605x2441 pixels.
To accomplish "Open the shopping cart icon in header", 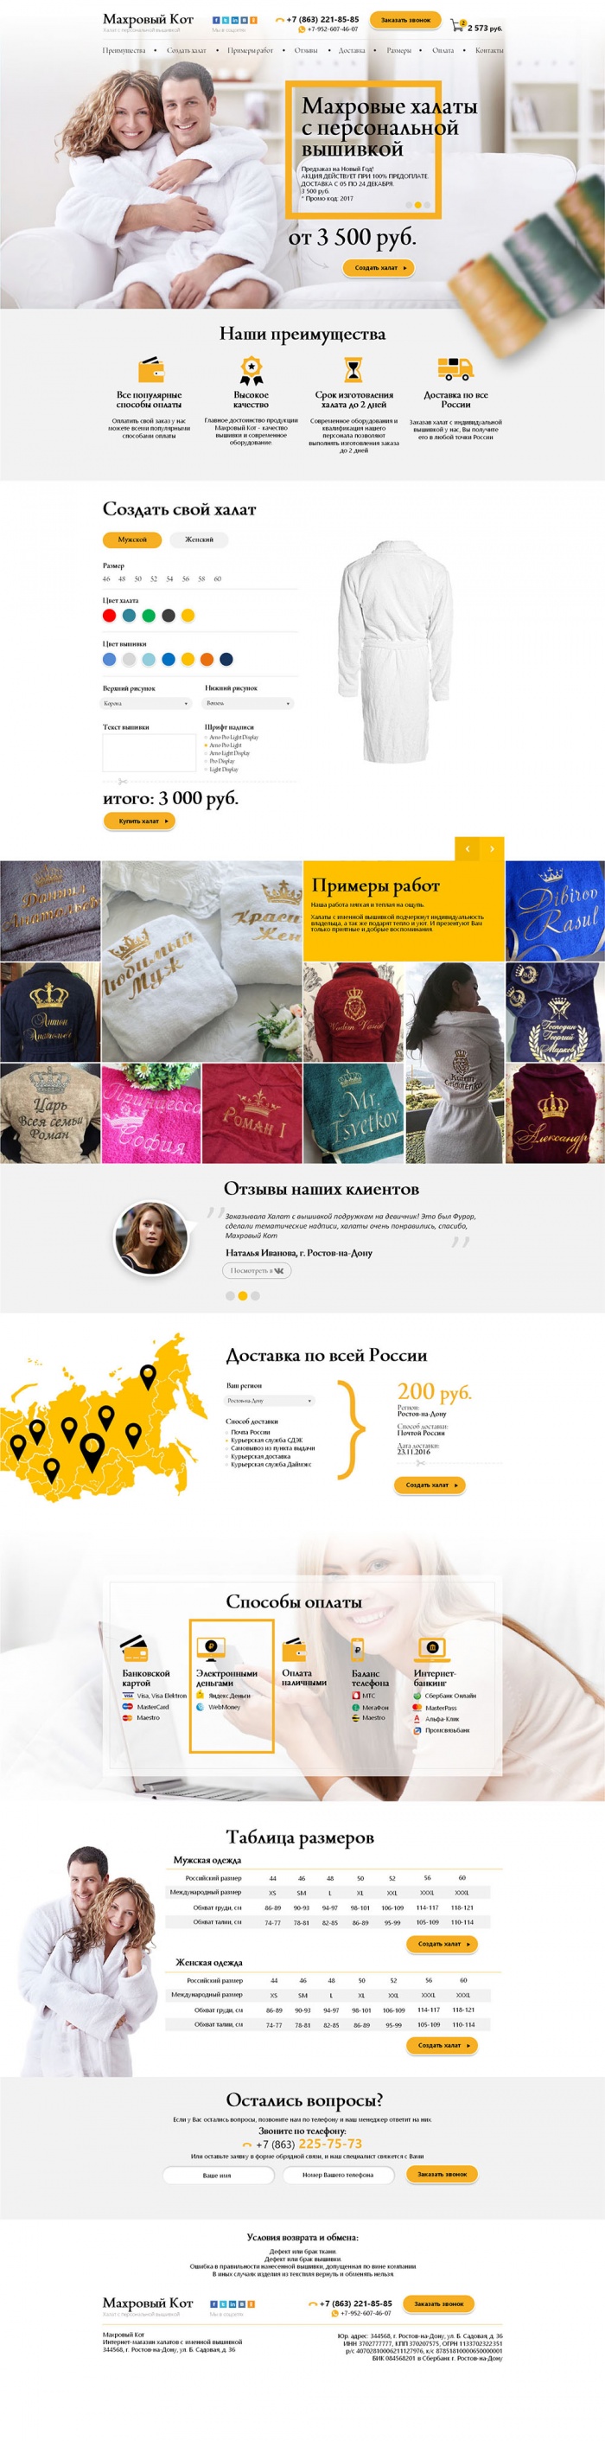I will point(457,26).
